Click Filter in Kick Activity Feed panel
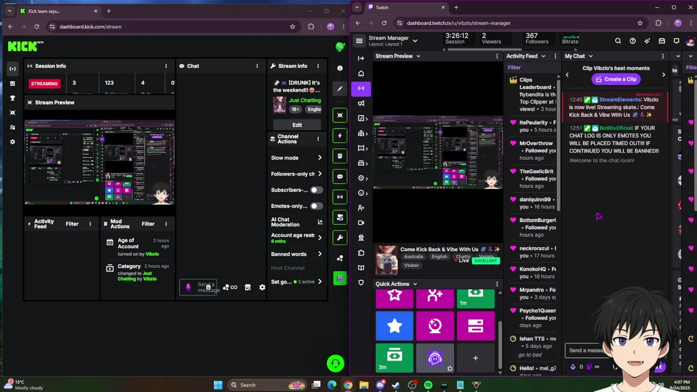The width and height of the screenshot is (697, 392). point(72,224)
